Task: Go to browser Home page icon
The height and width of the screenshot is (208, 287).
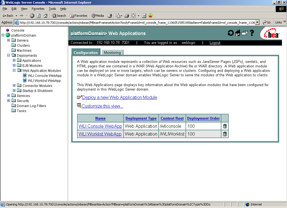Action: [x=45, y=16]
